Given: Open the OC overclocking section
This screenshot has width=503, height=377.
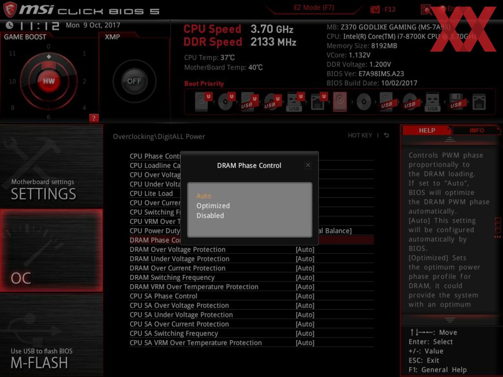Looking at the screenshot, I should coord(51,250).
